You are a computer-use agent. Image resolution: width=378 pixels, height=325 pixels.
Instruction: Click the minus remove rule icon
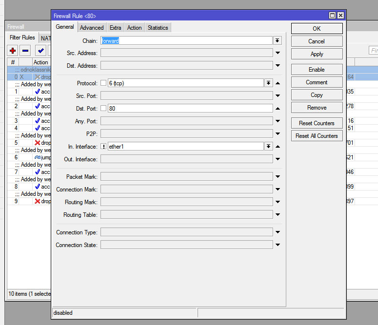pyautogui.click(x=25, y=51)
